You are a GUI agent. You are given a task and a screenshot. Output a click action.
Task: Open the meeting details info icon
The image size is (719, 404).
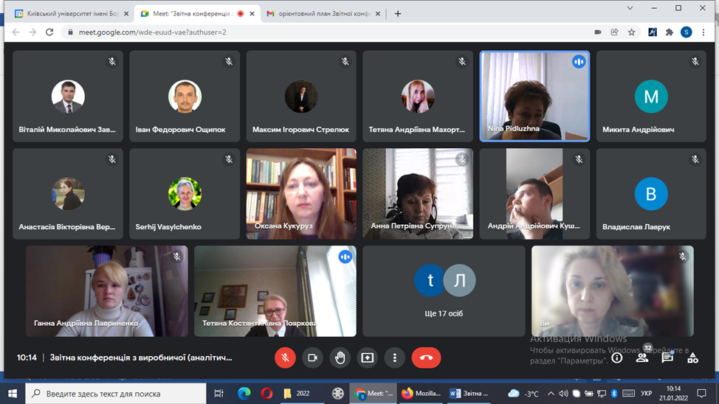[x=616, y=358]
